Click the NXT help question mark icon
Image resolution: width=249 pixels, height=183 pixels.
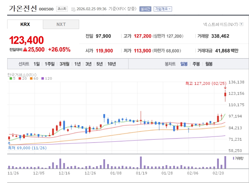(242, 24)
